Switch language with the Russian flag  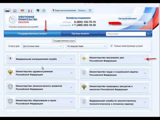(x=7, y=10)
